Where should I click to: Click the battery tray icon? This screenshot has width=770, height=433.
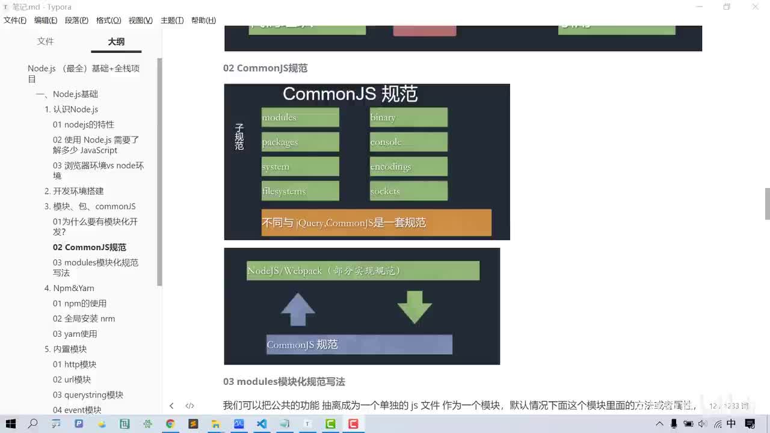(x=688, y=424)
